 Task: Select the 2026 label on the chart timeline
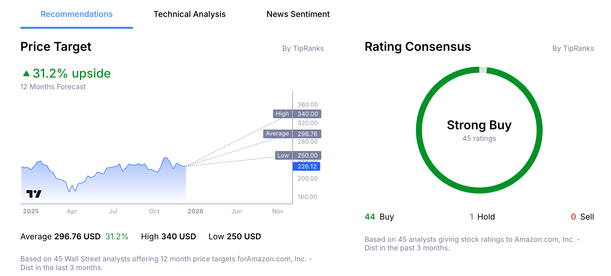click(195, 211)
